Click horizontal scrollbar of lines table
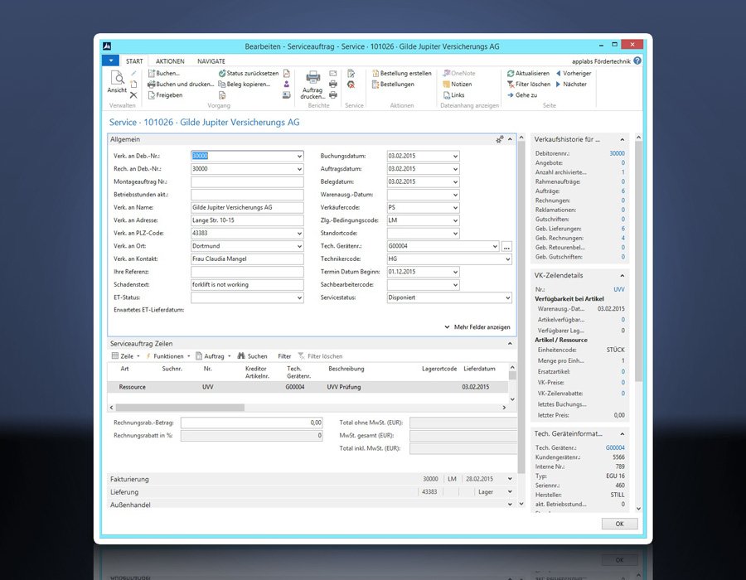Screen dimensions: 746x580 [180, 408]
